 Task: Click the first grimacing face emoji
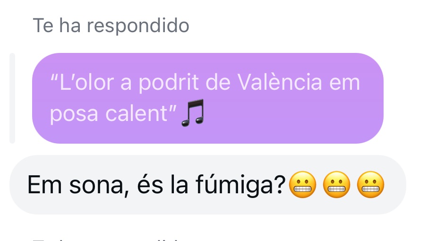[x=302, y=184]
